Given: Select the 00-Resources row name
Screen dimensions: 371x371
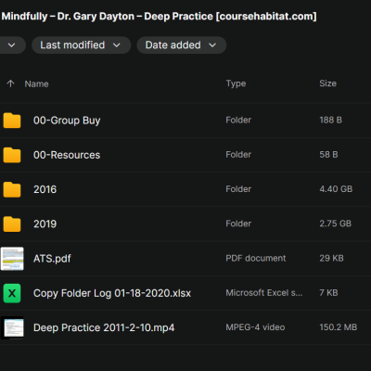Looking at the screenshot, I should [67, 155].
